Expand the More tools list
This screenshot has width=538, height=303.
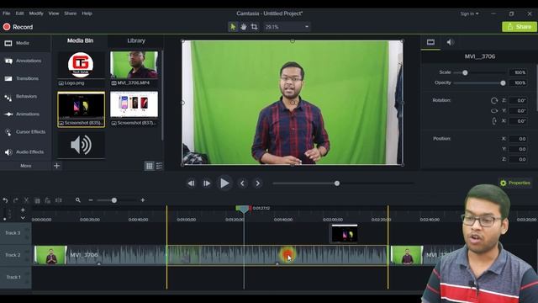coord(26,166)
